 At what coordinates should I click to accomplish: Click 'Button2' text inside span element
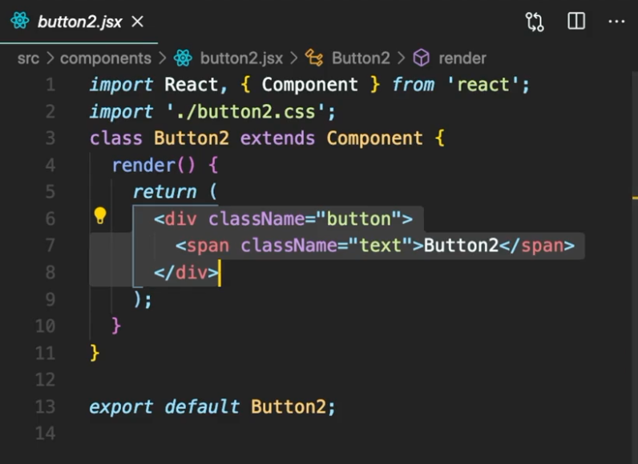[461, 246]
